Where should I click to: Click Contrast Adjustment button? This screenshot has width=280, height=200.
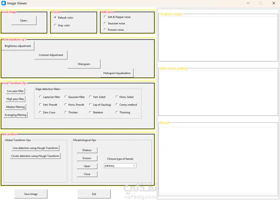coord(51,55)
